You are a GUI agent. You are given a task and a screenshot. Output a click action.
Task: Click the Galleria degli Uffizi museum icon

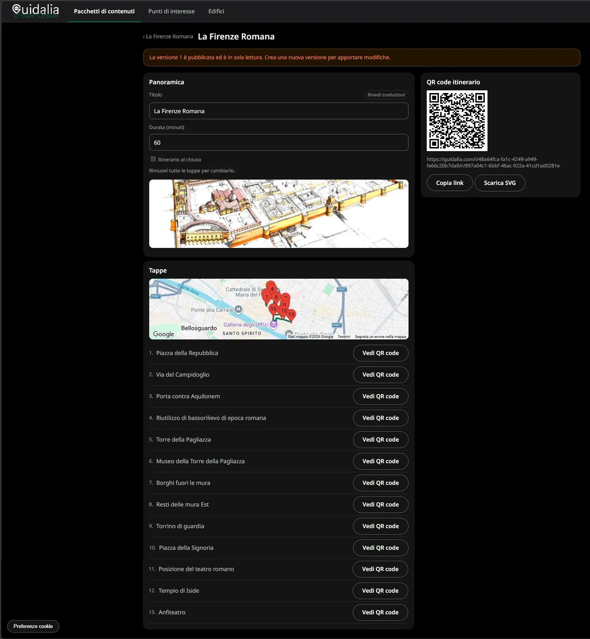click(x=274, y=324)
